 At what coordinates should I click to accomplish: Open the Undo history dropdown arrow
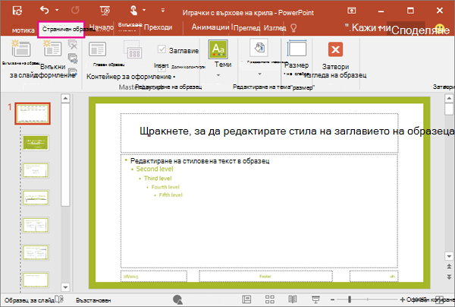coord(57,10)
